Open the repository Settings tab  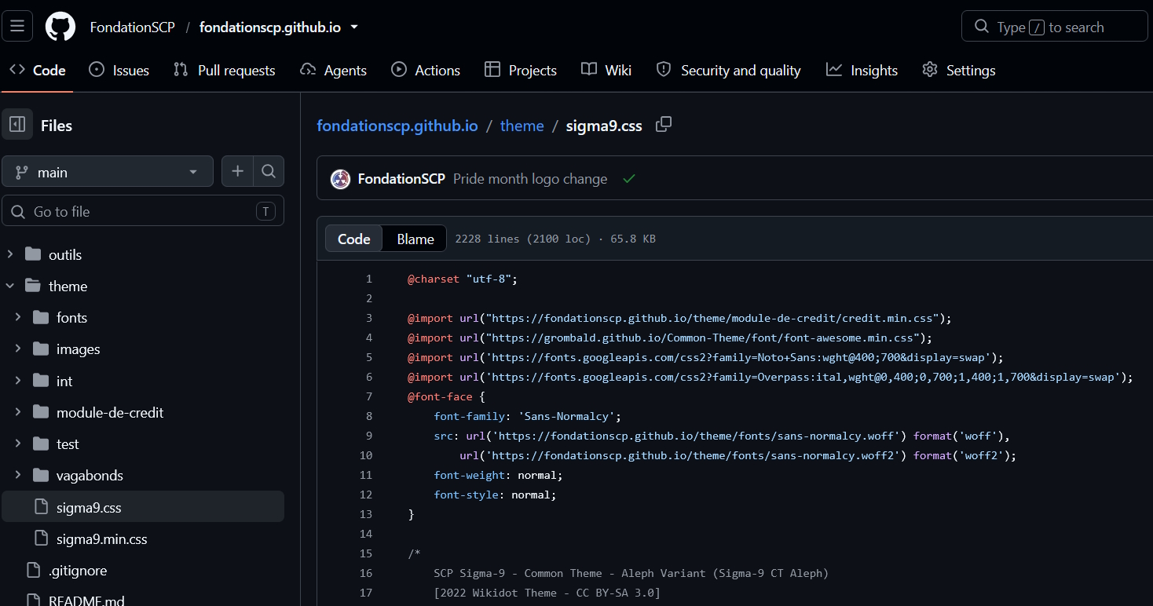pyautogui.click(x=958, y=70)
